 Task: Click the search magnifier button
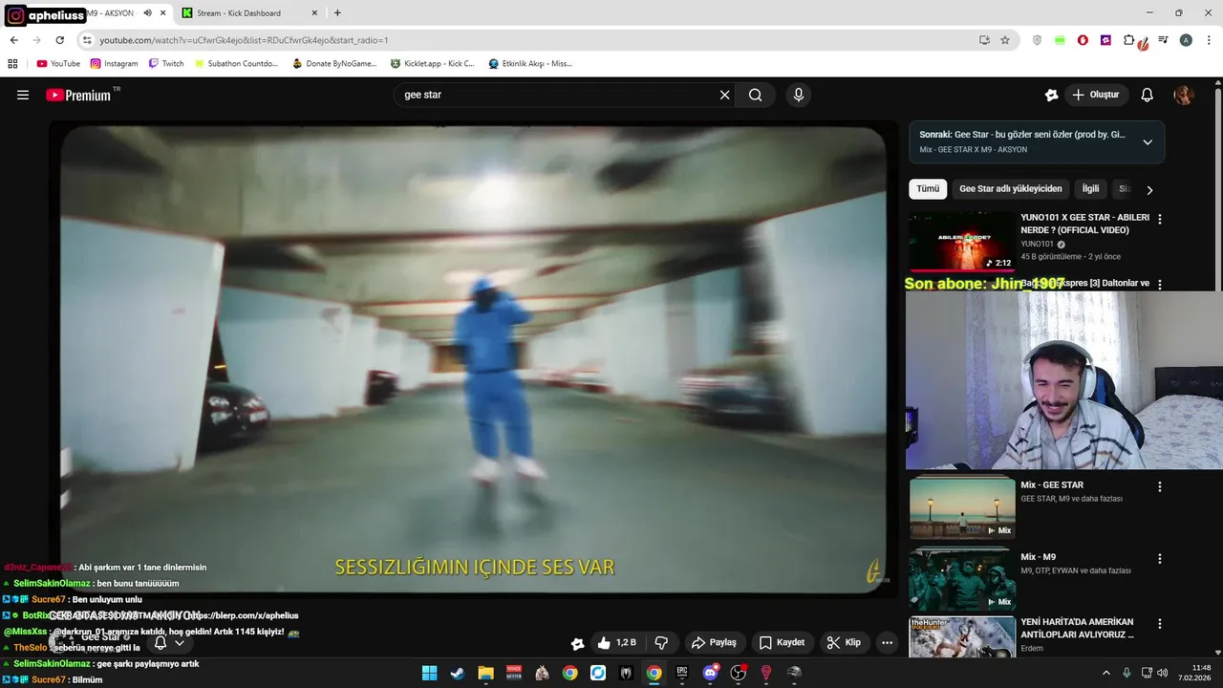tap(755, 95)
